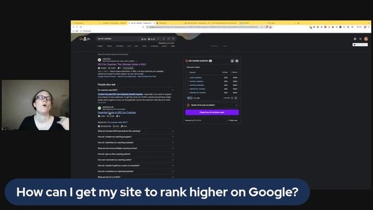This screenshot has height=210, width=373.
Task: Select 'coaching websites' keyword idea row
Action: [212, 85]
